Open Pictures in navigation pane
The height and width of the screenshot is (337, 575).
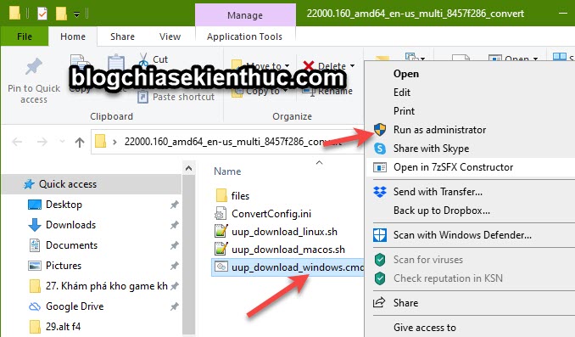tap(64, 266)
